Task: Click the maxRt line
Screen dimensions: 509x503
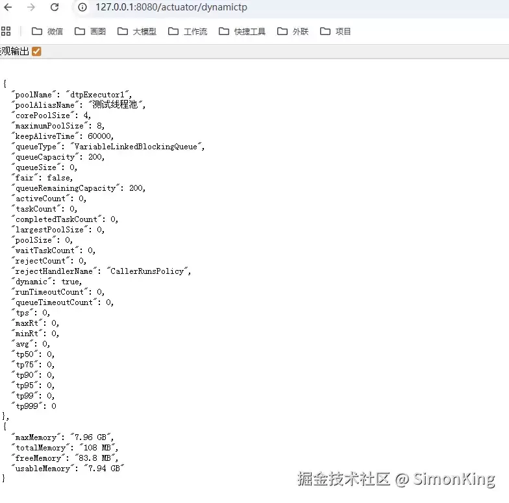Action: pyautogui.click(x=35, y=323)
